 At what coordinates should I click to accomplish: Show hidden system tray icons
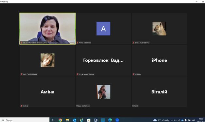[x=172, y=120]
